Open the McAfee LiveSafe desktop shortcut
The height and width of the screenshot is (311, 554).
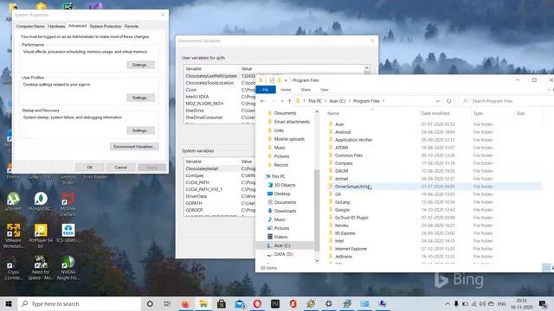(x=68, y=205)
